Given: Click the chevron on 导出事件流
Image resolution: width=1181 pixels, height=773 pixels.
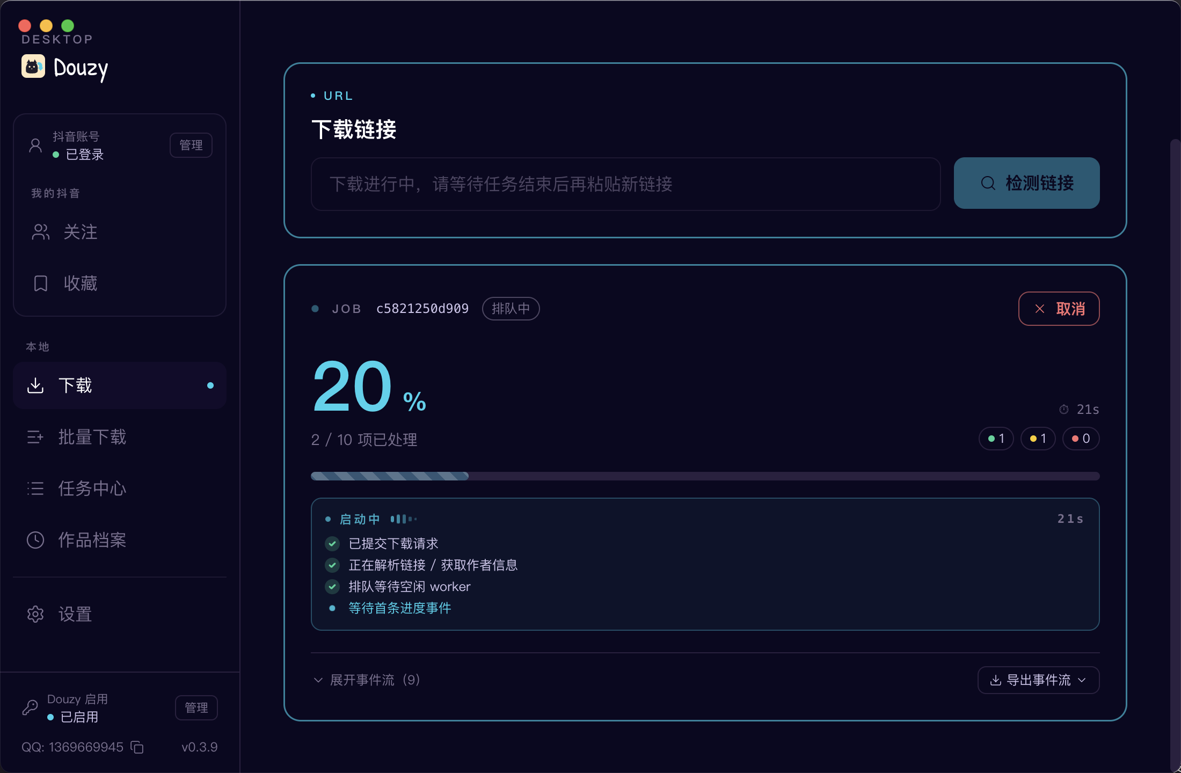Looking at the screenshot, I should (1082, 680).
